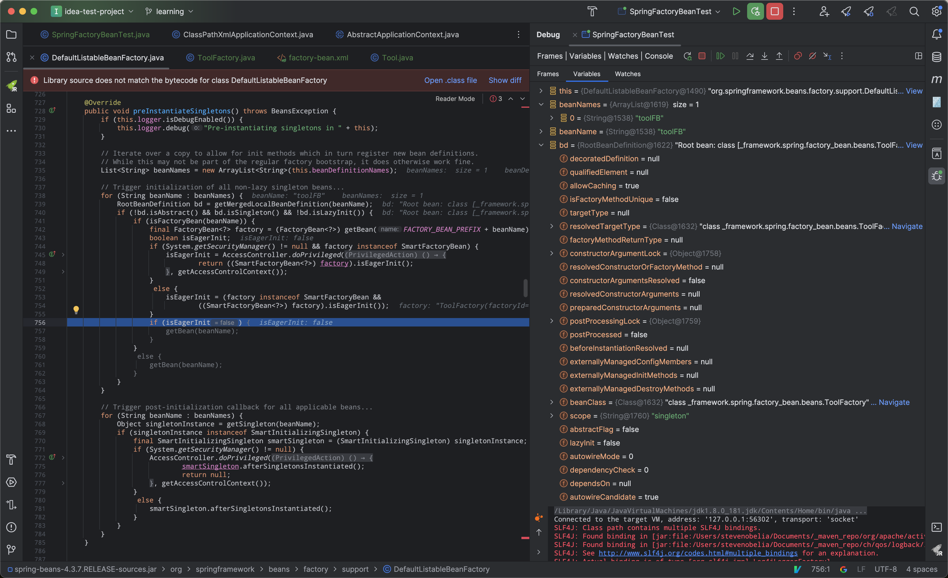
Task: Click the Rerun debug session icon
Action: coord(688,56)
